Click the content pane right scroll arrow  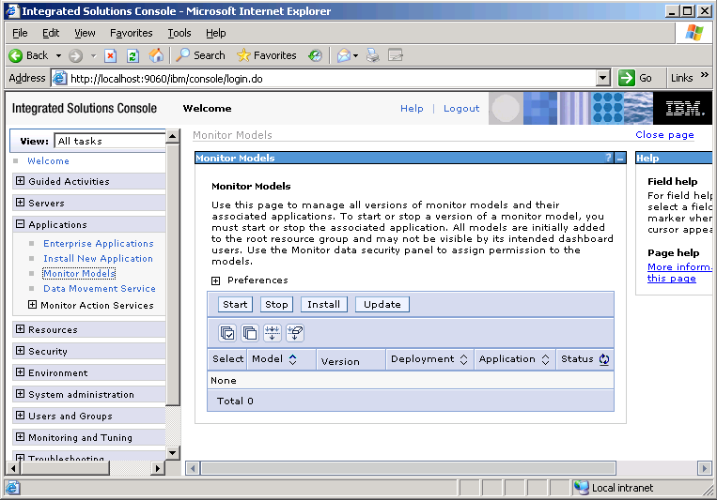704,468
